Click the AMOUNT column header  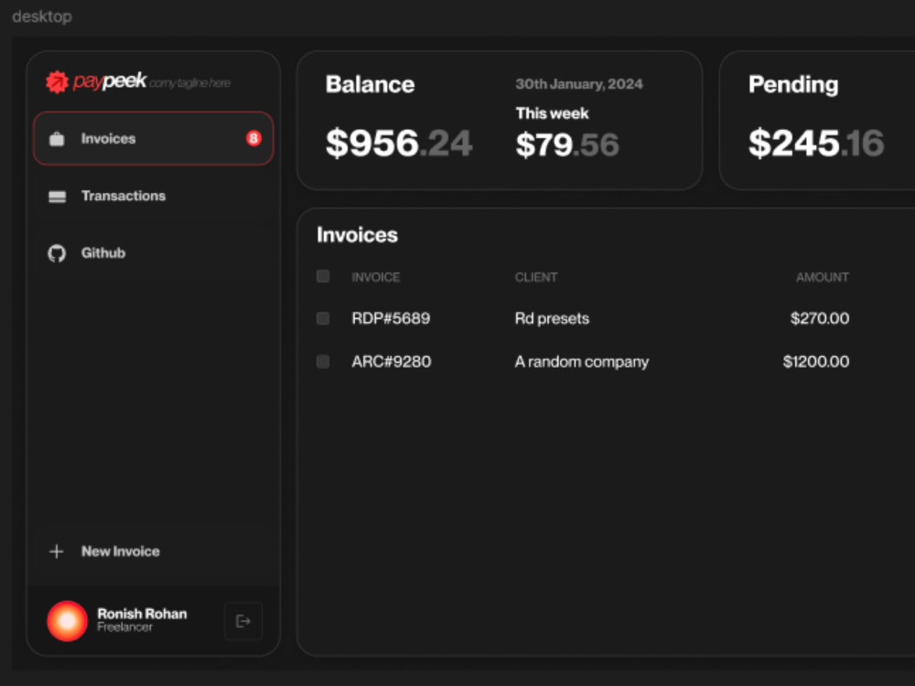pos(823,277)
